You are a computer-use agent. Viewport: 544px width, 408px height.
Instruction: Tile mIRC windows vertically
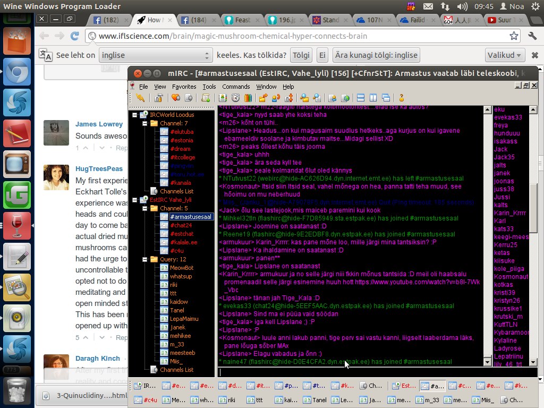point(373,98)
